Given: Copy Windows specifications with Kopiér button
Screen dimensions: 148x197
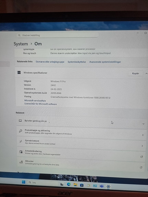Looking at the screenshot, I should pyautogui.click(x=136, y=74).
